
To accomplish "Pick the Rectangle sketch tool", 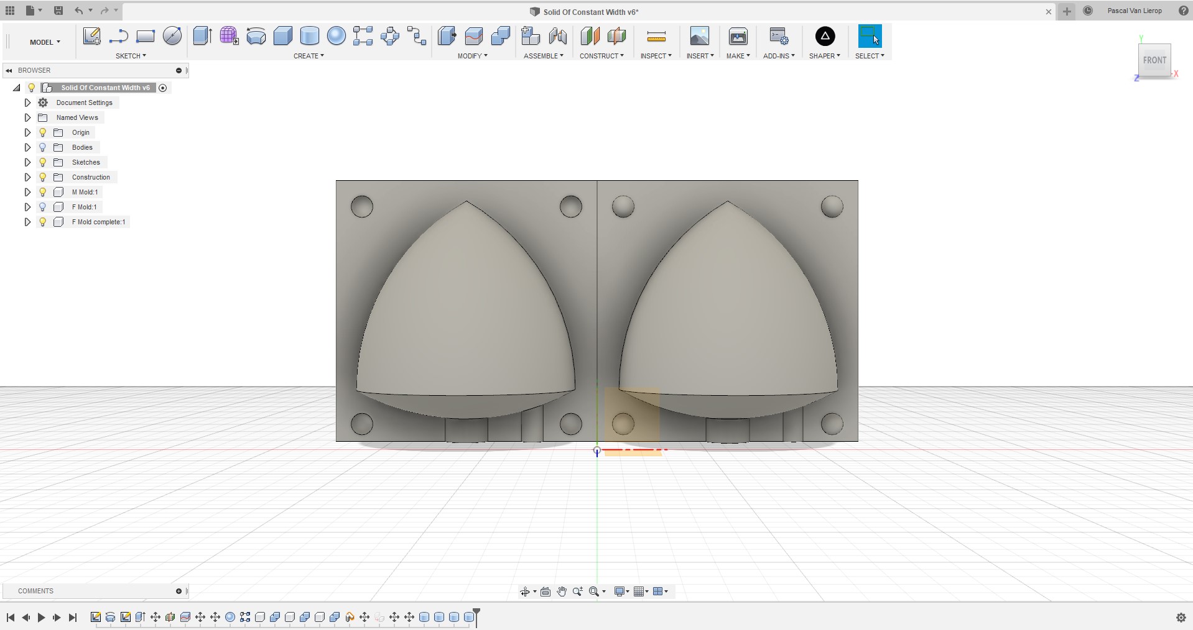I will 145,36.
